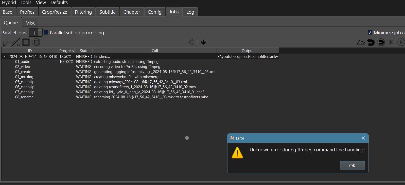Viewport: 405px width, 185px height.
Task: Click the circled undo arrow icon
Action: [x=381, y=42]
